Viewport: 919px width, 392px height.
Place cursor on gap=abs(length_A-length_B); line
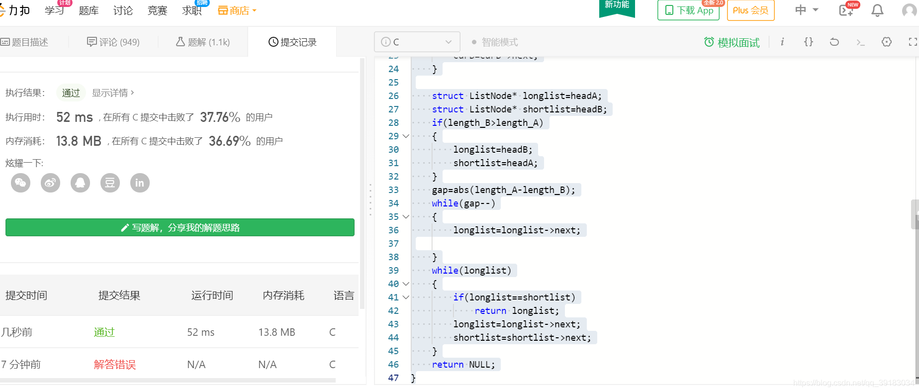pos(503,190)
